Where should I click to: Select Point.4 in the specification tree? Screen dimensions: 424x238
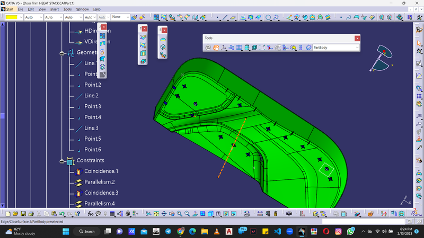click(x=92, y=117)
